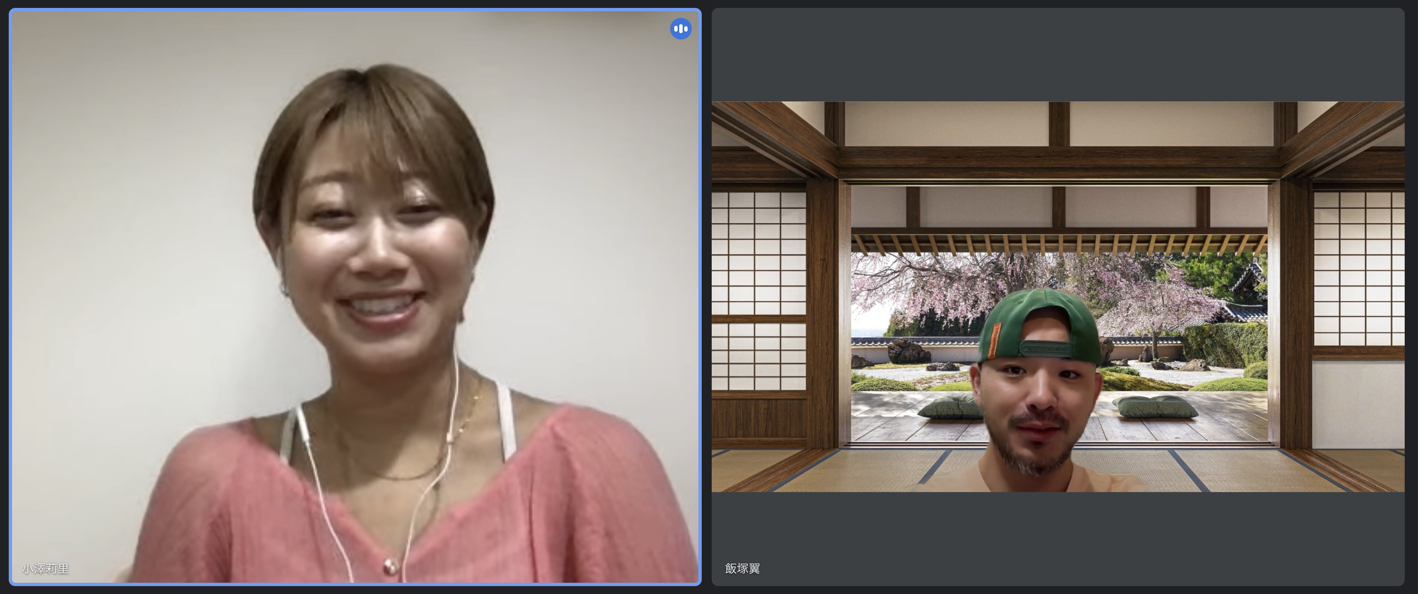Click the 小澤莉里 name label

(x=46, y=568)
